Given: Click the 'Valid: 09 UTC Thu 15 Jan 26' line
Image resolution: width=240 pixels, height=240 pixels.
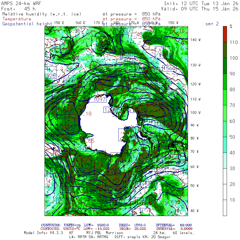Looking at the screenshot, I should coord(199,9).
